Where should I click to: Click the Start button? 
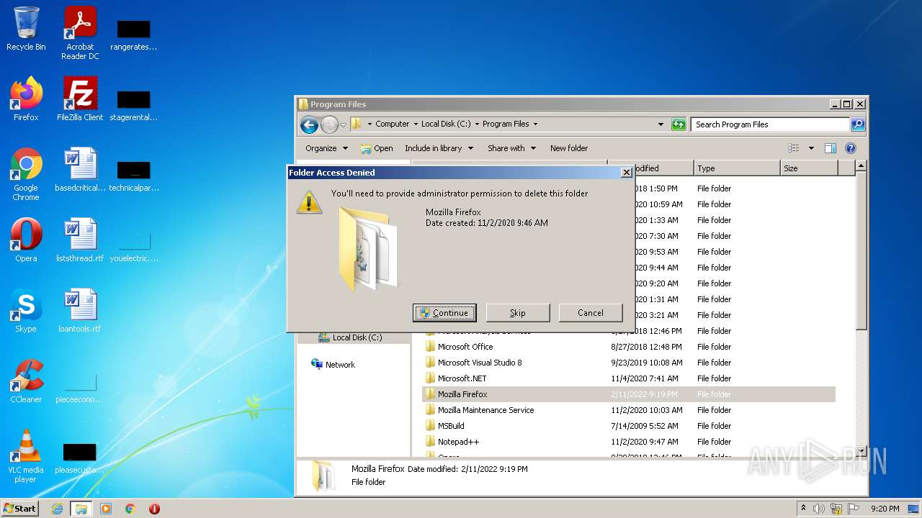[20, 508]
